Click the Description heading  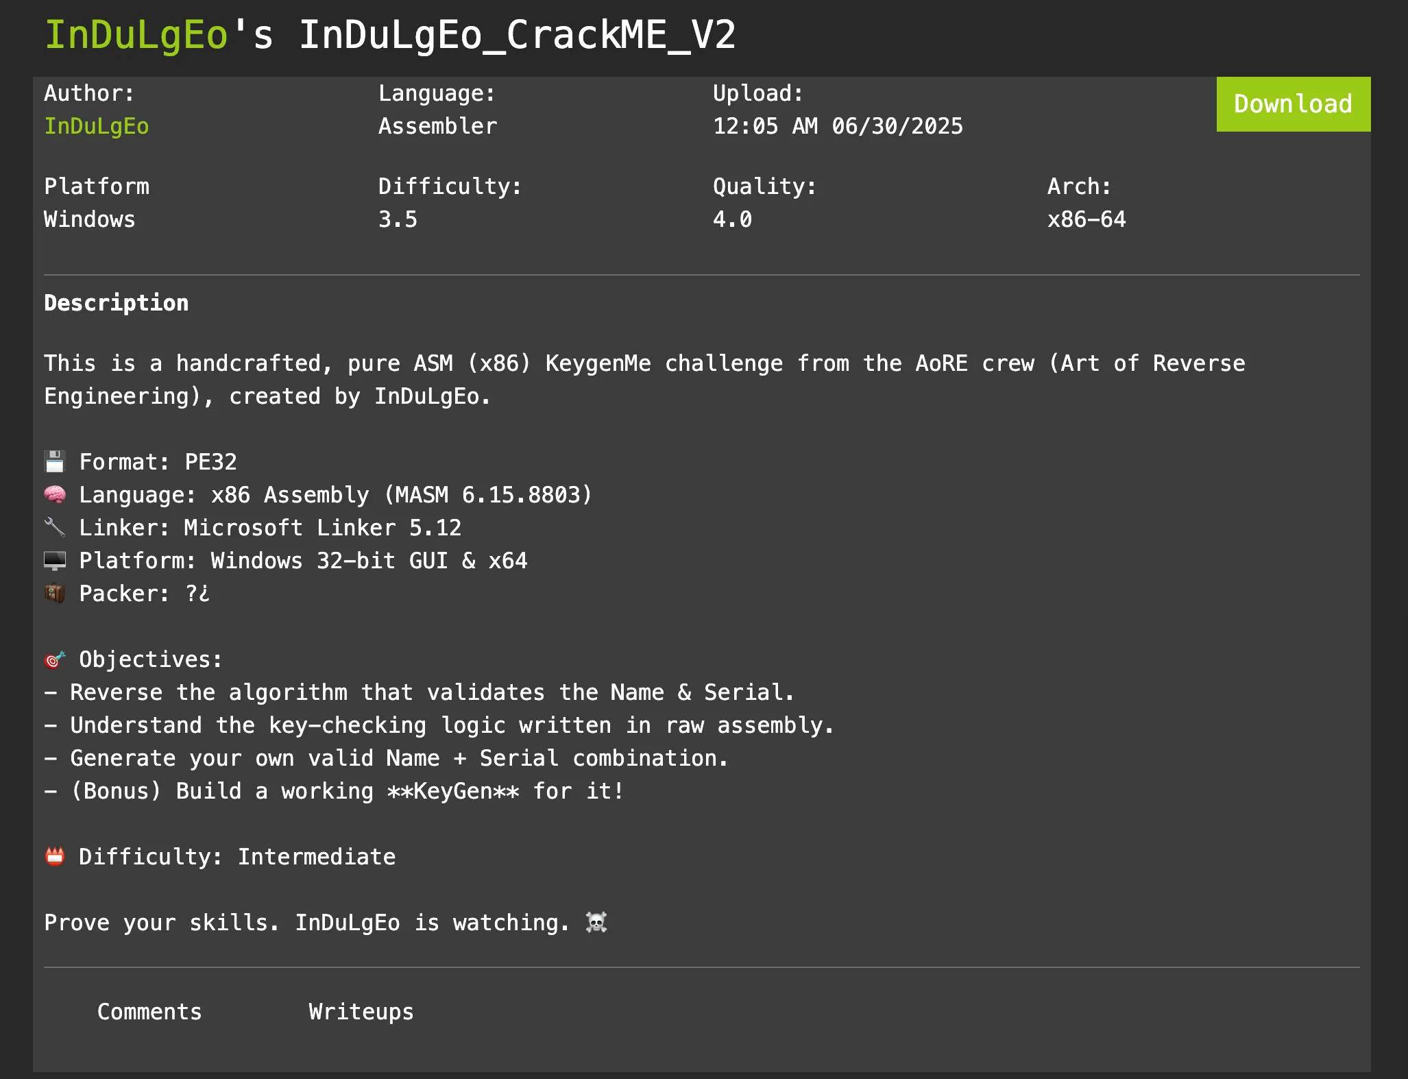click(117, 303)
